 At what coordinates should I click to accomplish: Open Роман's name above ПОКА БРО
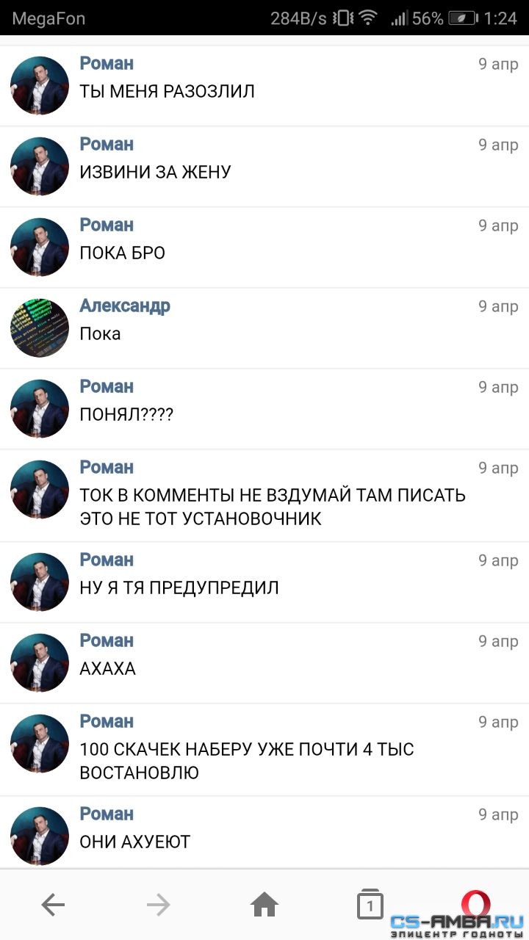[x=107, y=225]
